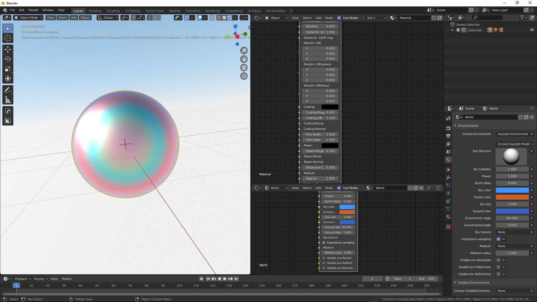Click the viewport zoom magnifier icon

pyautogui.click(x=244, y=51)
